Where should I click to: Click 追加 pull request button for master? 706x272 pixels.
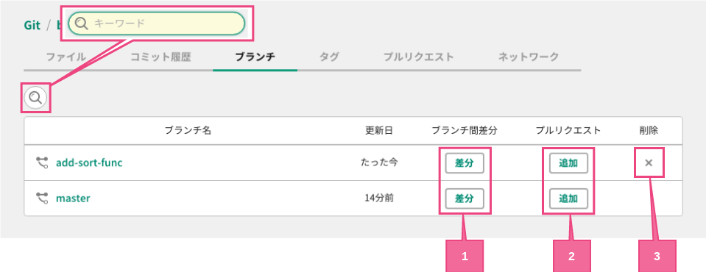point(568,198)
